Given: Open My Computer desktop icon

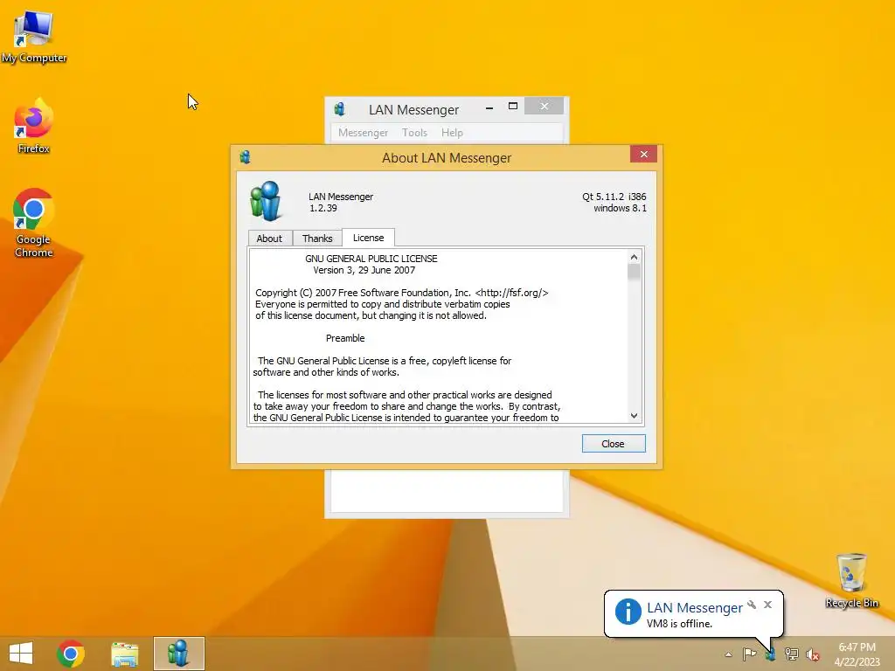Looking at the screenshot, I should 33,37.
